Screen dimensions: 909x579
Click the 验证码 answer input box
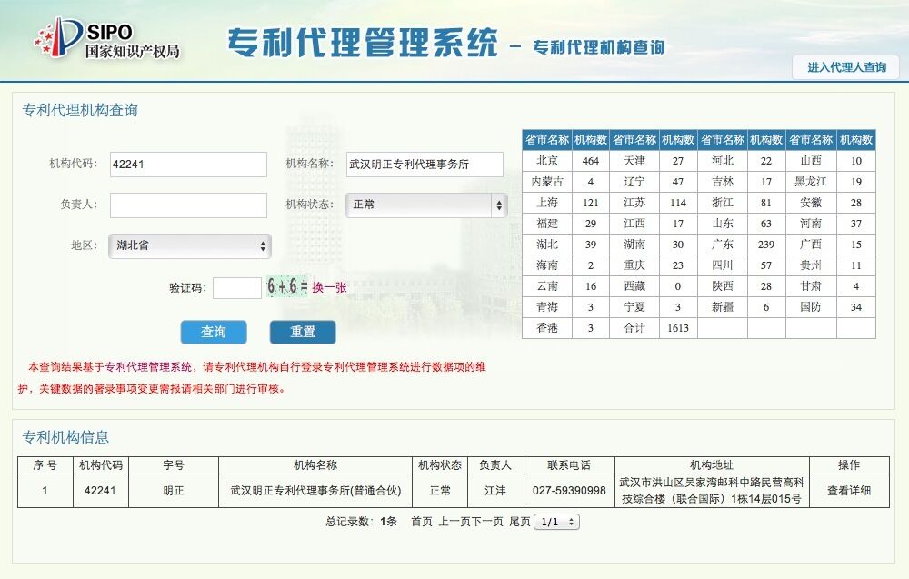[237, 288]
